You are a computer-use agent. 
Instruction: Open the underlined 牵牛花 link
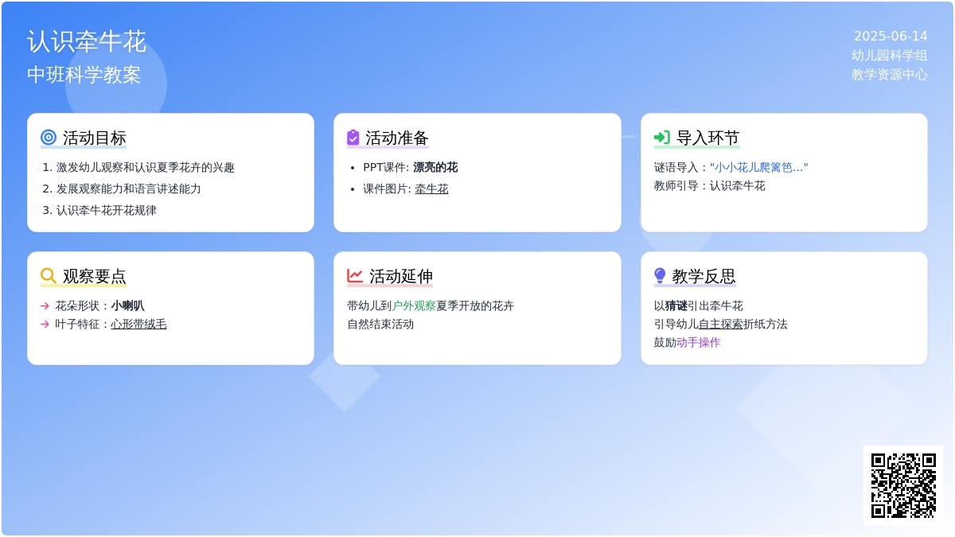431,189
